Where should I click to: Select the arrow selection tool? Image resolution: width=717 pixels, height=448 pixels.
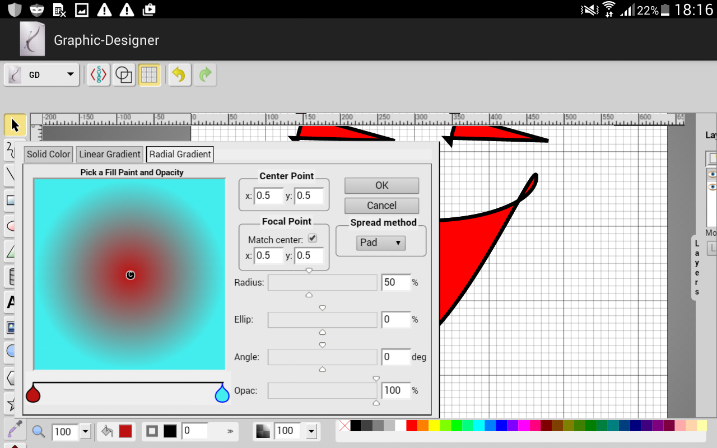(15, 125)
